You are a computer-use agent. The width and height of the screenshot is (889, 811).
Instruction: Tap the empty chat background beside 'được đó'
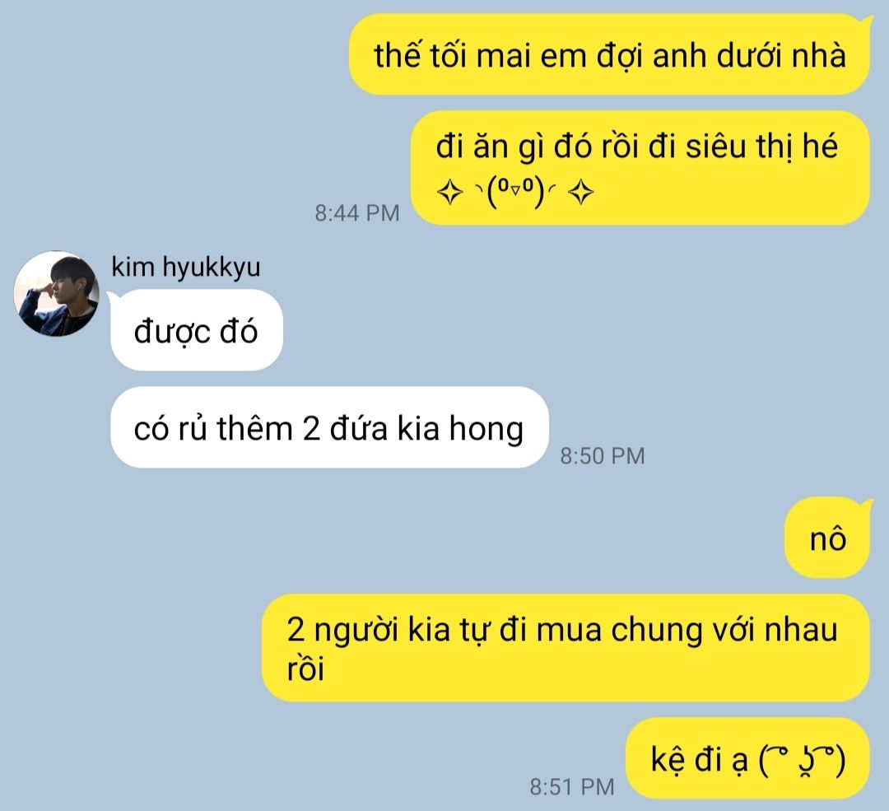tap(567, 330)
